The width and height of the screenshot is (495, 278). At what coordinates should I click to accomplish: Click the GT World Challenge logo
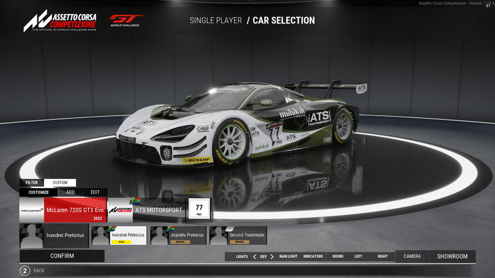126,20
